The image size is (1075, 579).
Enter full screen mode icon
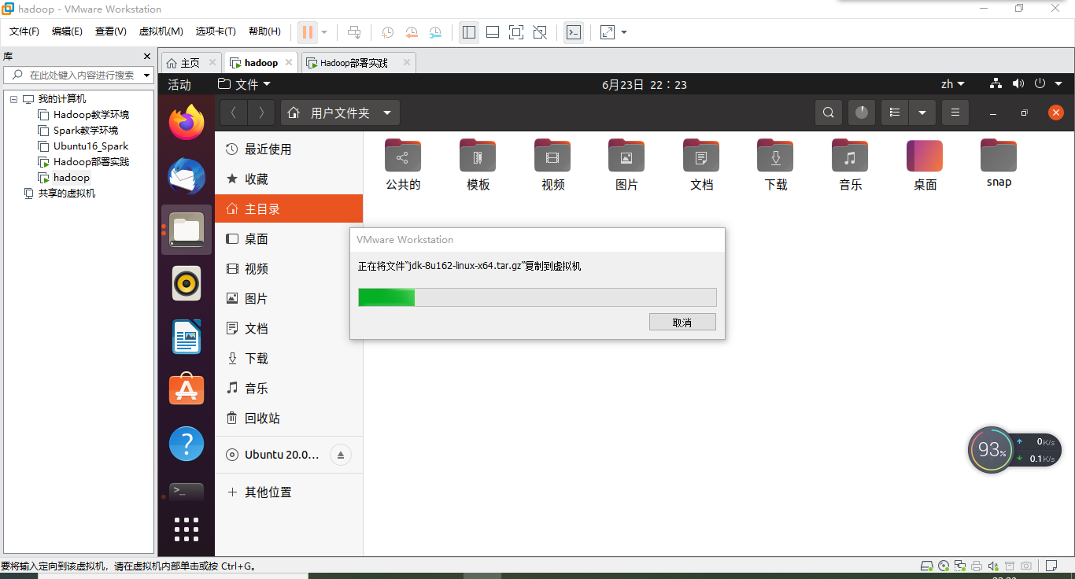[516, 32]
